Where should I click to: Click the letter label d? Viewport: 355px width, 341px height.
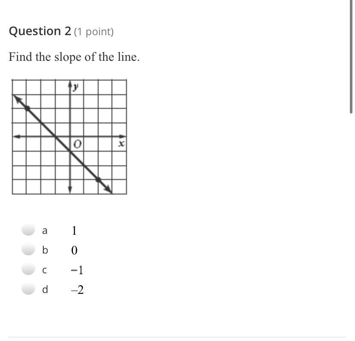pyautogui.click(x=45, y=290)
